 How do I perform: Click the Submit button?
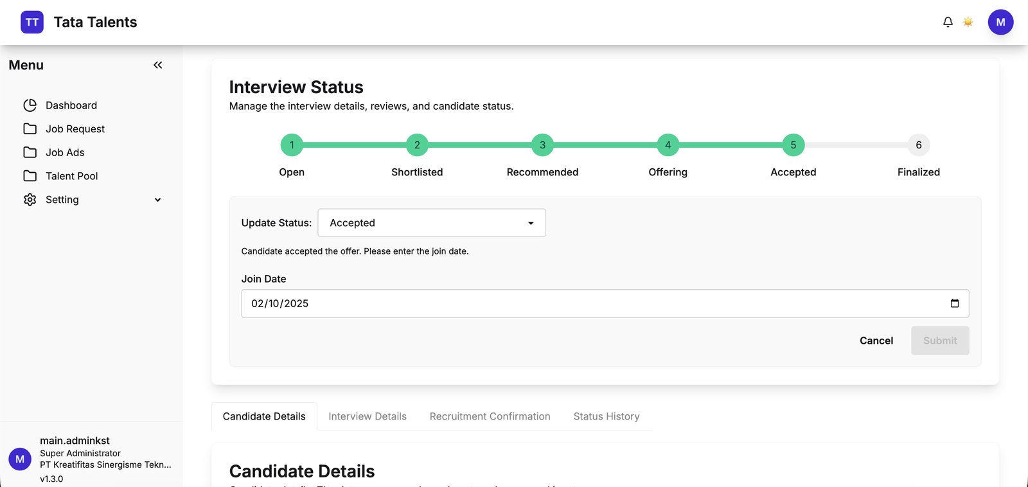pos(940,341)
